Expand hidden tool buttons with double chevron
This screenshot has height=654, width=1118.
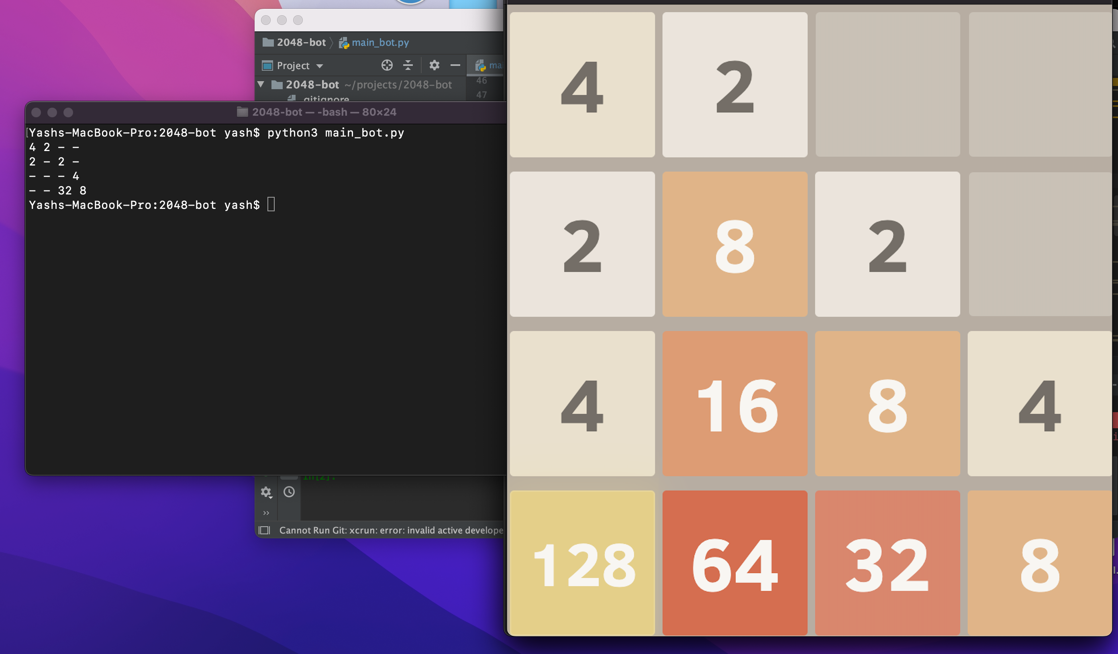(266, 513)
